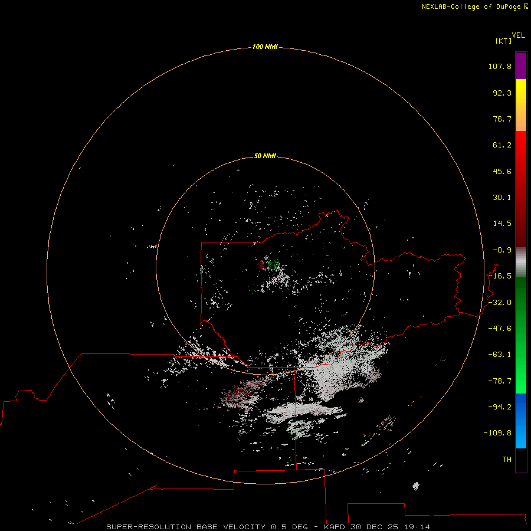Click the -16.5 legend value
This screenshot has height=531, width=531.
(x=500, y=276)
